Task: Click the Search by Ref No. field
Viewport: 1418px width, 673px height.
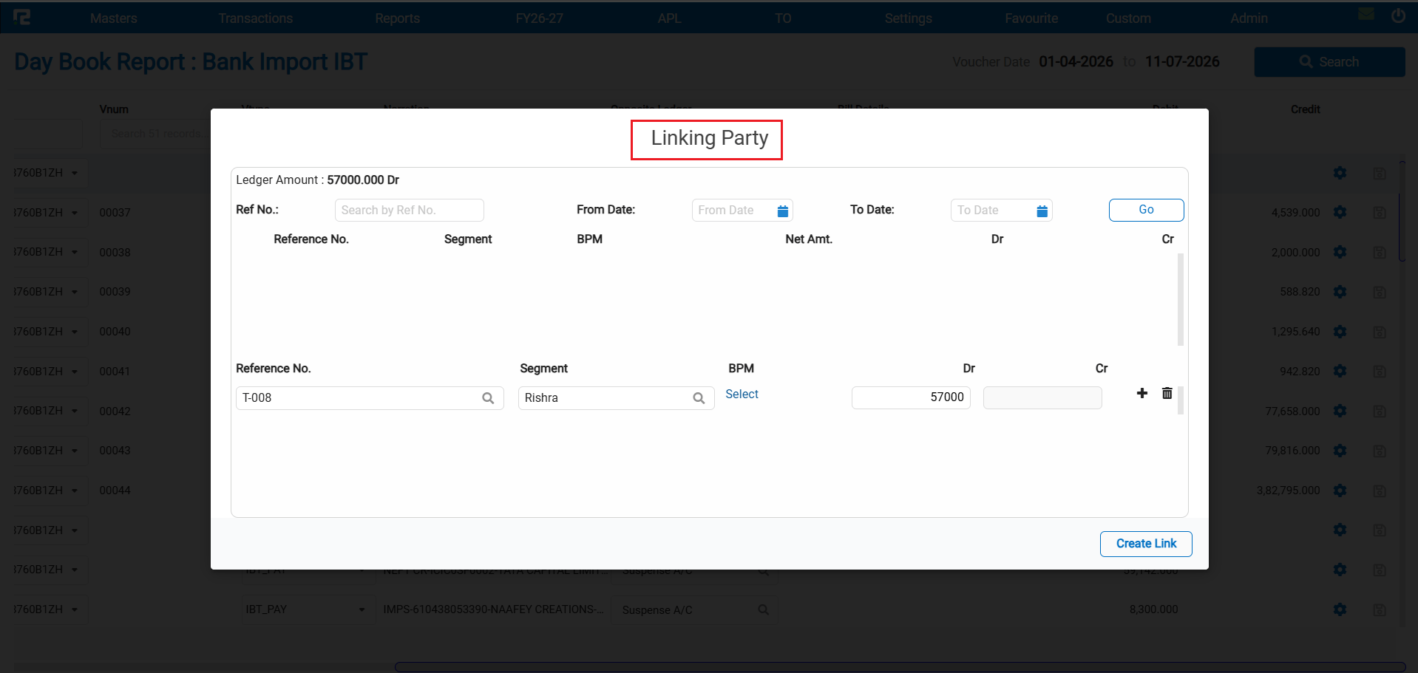Action: pyautogui.click(x=409, y=211)
